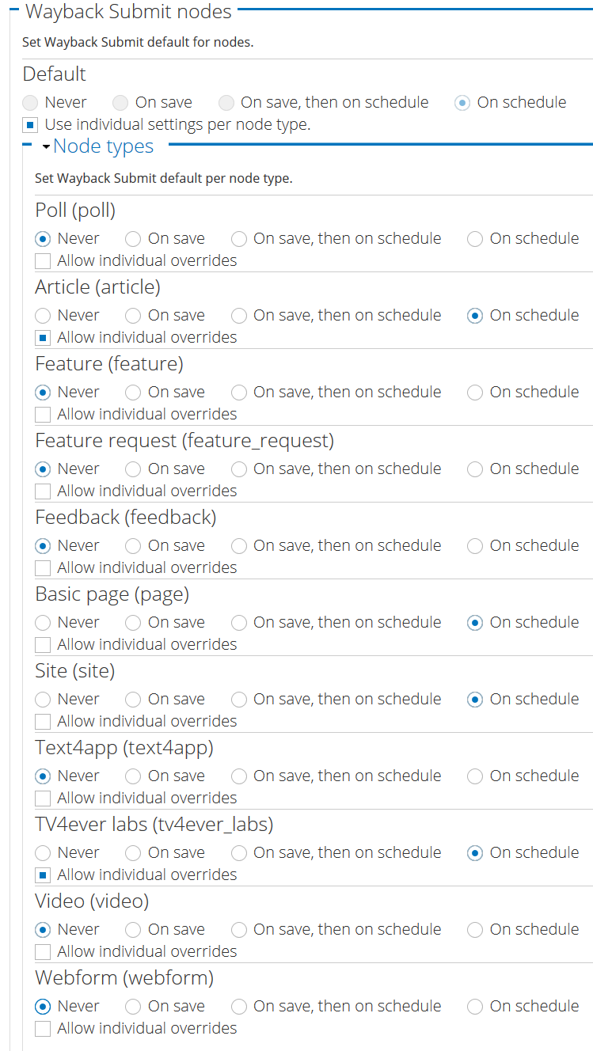The image size is (593, 1051).
Task: Select Never for Article
Action: [x=42, y=315]
